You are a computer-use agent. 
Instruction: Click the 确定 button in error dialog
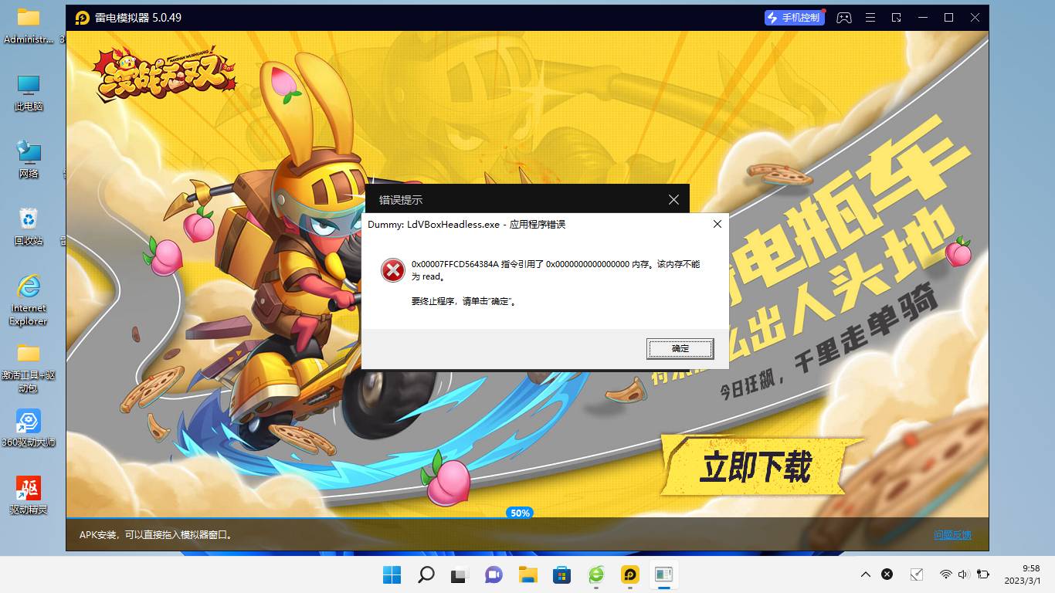pyautogui.click(x=680, y=349)
